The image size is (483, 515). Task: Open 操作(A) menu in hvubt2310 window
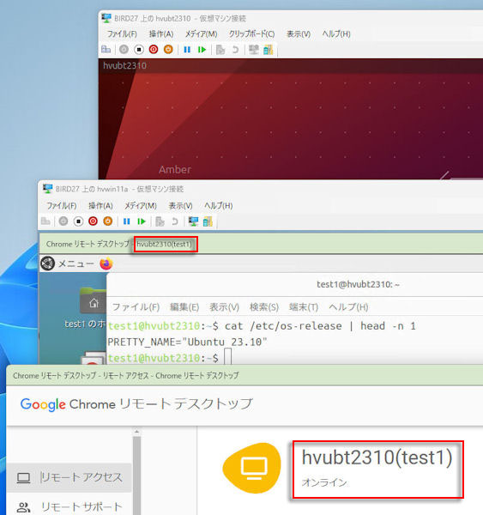pos(161,33)
